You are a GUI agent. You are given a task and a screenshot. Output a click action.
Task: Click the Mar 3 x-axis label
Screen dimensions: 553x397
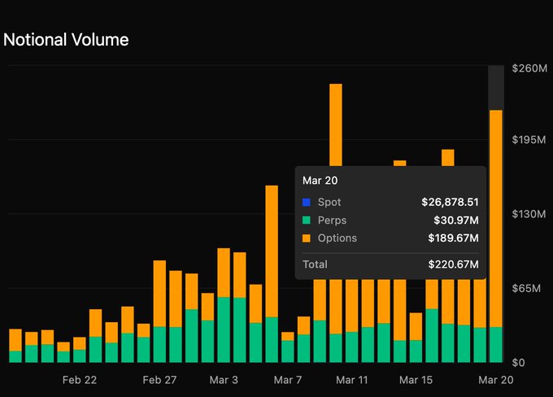(224, 380)
